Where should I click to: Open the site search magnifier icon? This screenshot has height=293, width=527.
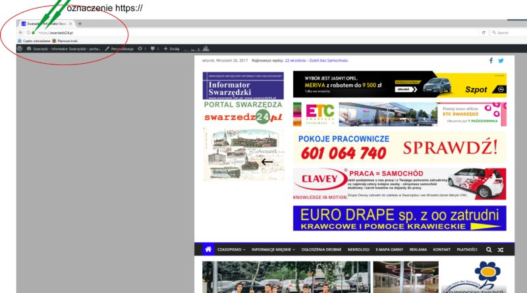488,250
